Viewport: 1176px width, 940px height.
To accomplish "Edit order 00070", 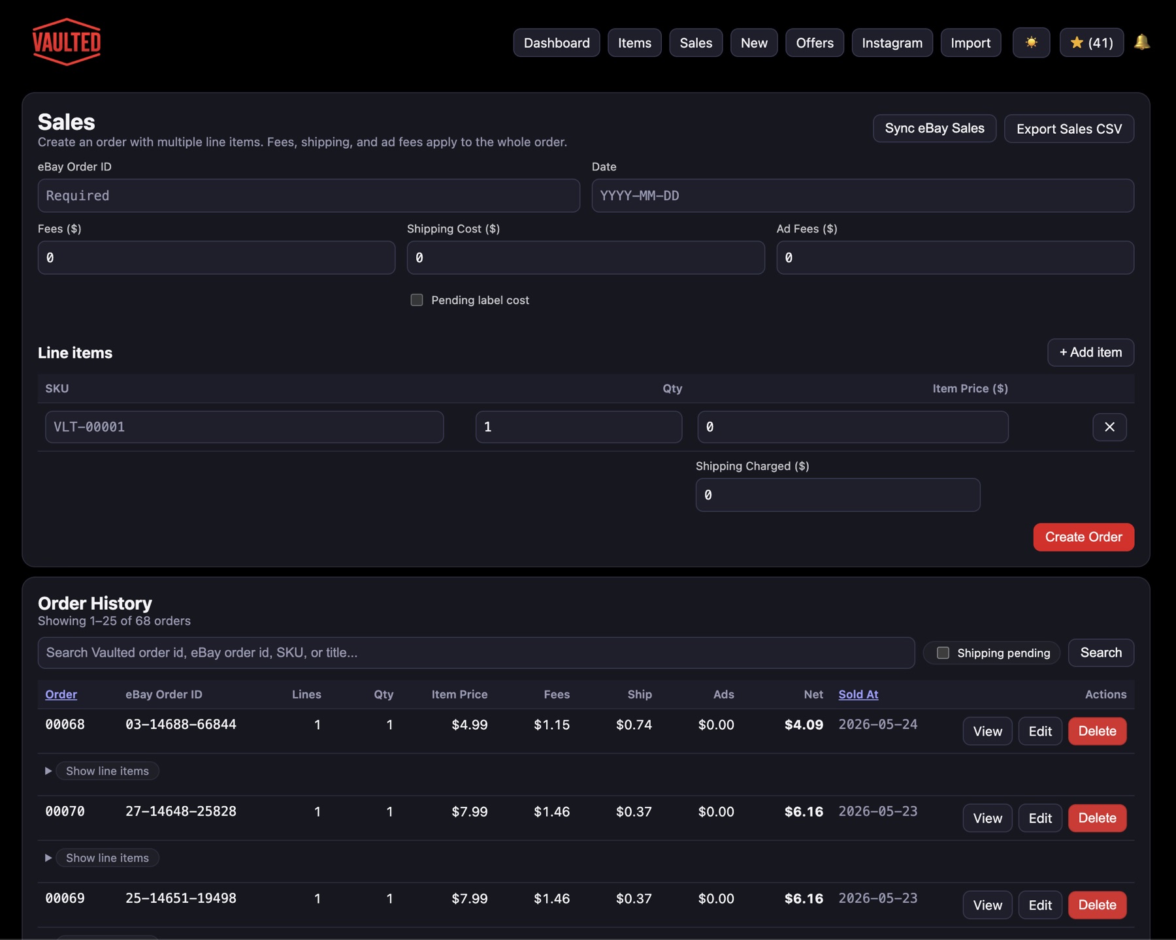I will 1040,818.
